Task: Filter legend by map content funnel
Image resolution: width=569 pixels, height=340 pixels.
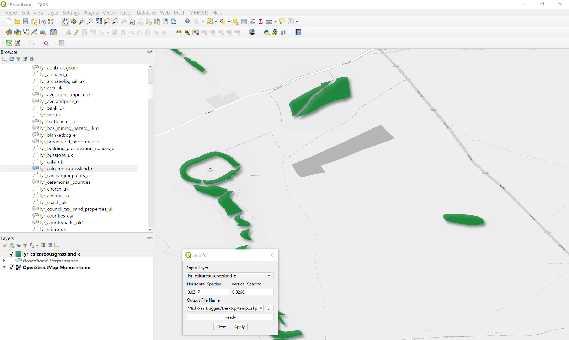Action: 25,245
